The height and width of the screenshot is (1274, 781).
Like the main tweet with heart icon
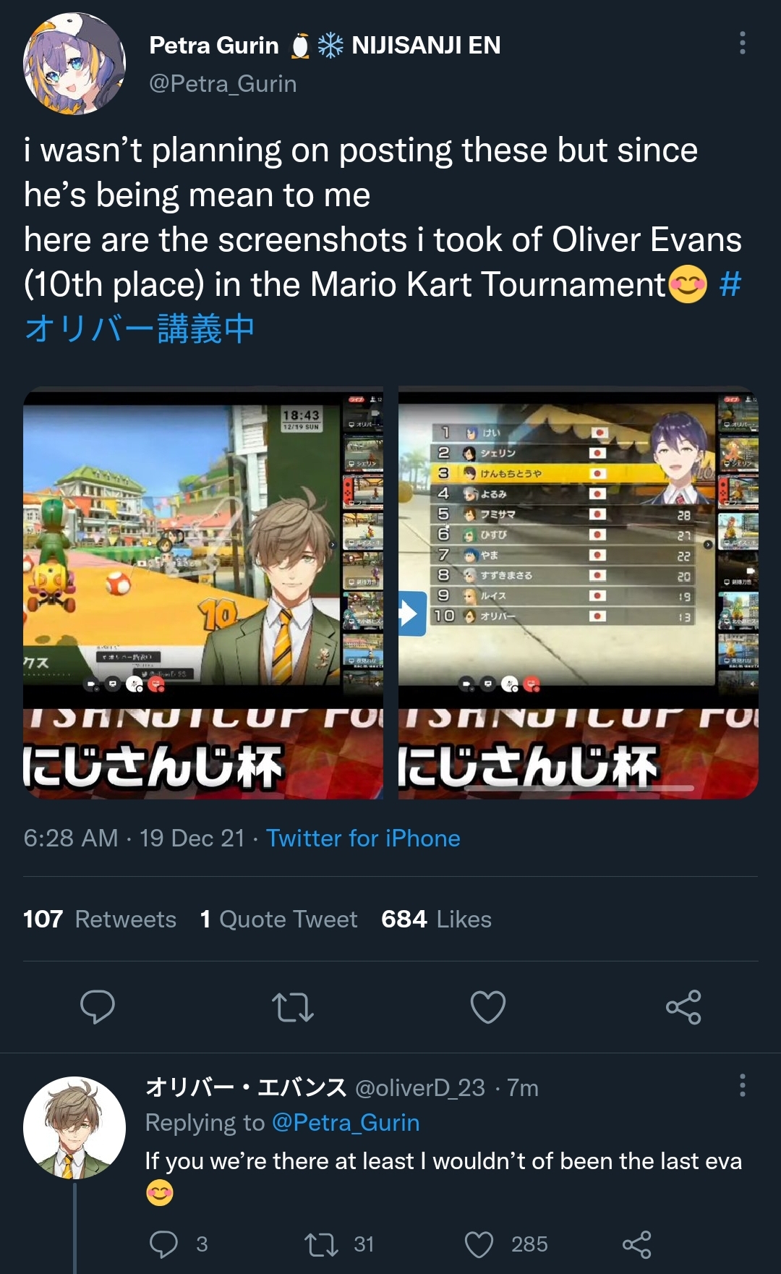[488, 1006]
